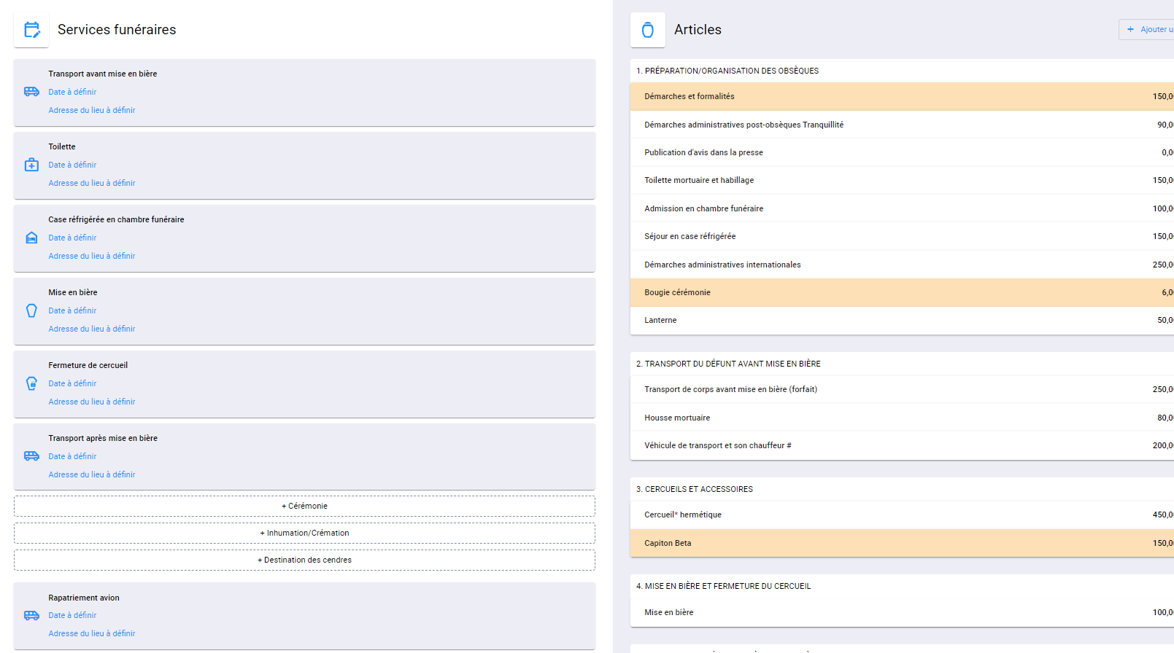Click the Services funéraires calendar edit icon
This screenshot has height=653, width=1174.
pos(31,30)
